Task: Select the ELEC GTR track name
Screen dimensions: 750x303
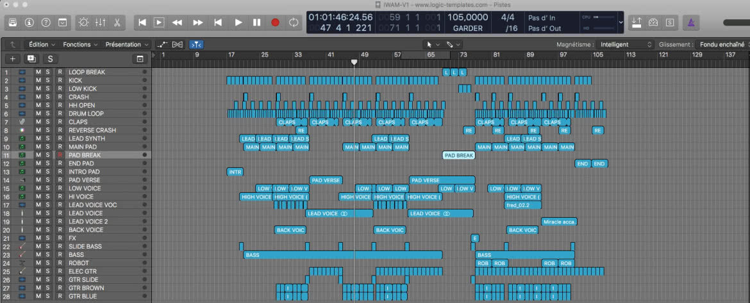Action: [83, 272]
